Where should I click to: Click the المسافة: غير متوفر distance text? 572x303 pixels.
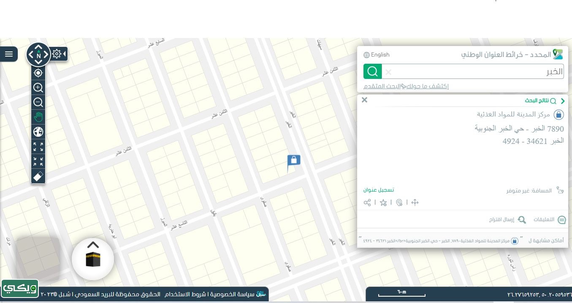(x=529, y=191)
